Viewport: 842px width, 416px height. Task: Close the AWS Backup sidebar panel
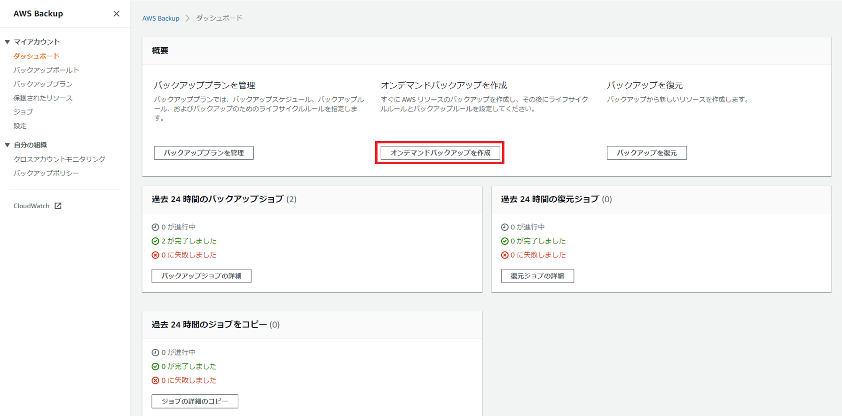[116, 14]
